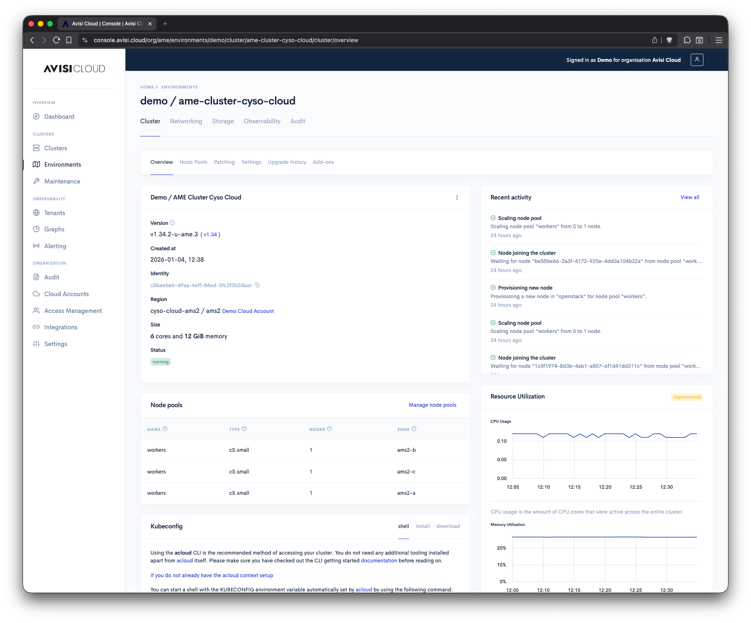Open Graphs from the sidebar
751x623 pixels.
[x=55, y=229]
